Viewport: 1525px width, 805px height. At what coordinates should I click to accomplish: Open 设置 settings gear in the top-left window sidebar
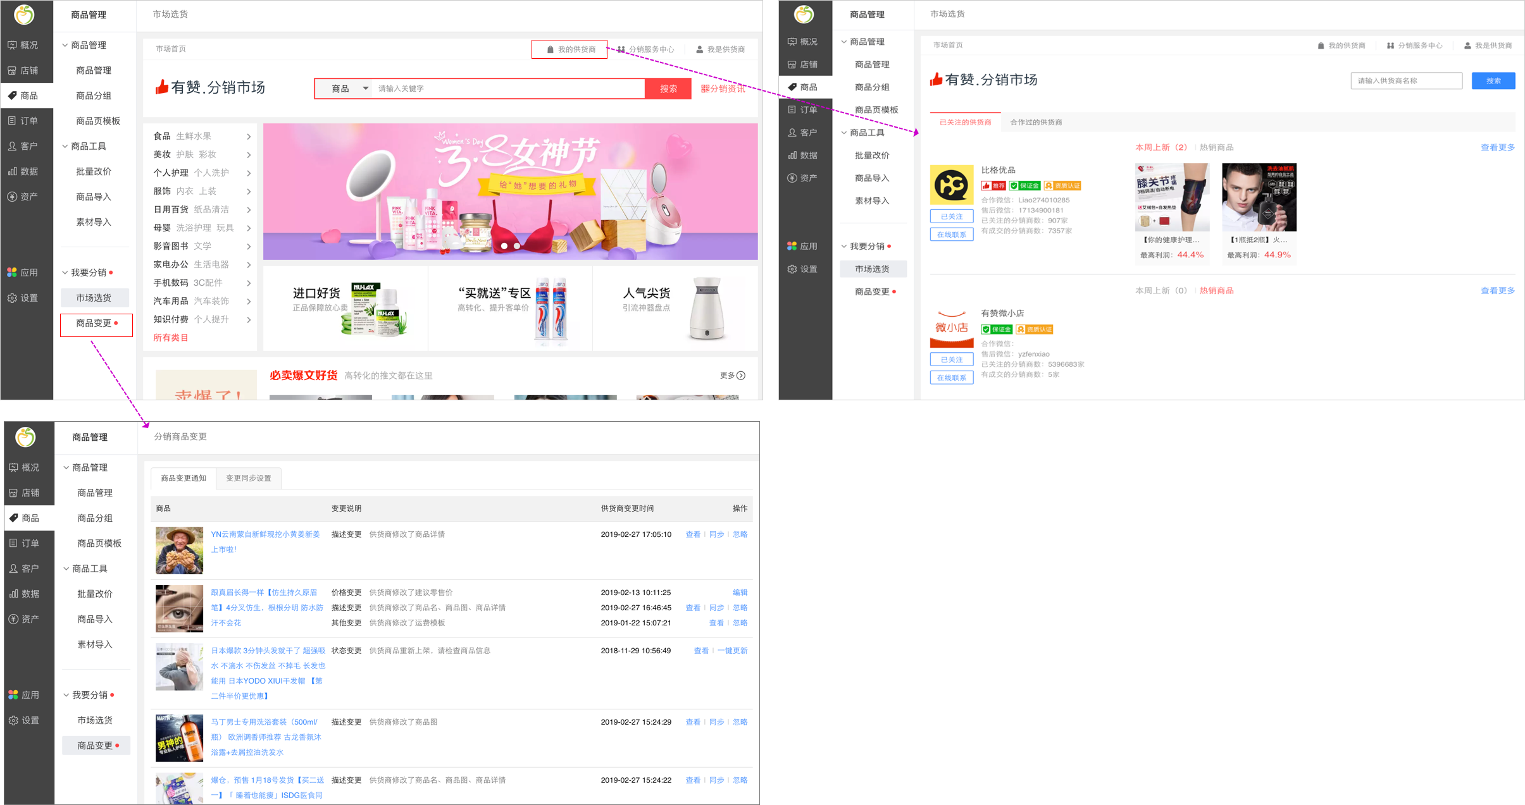pos(12,298)
